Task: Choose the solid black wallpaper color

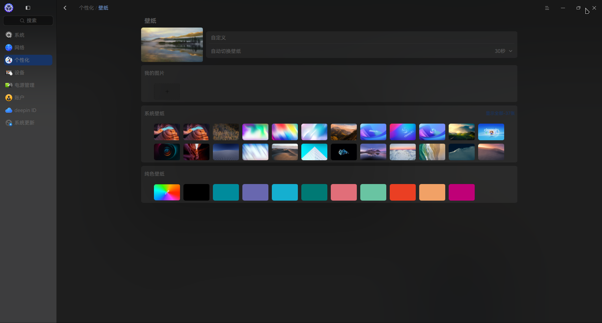Action: (196, 192)
